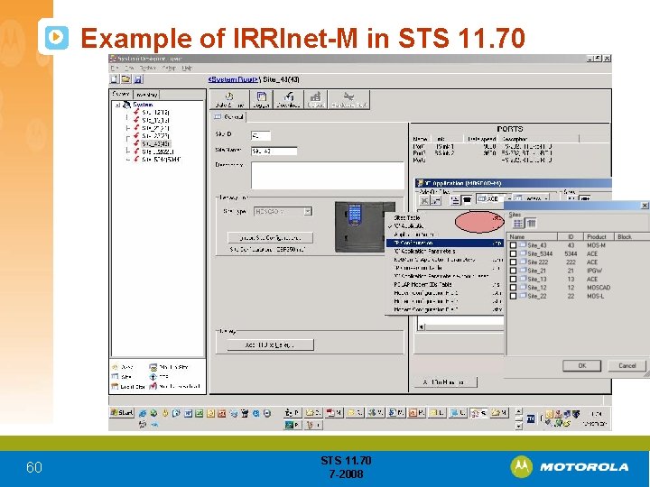Open the Help menu

click(187, 68)
